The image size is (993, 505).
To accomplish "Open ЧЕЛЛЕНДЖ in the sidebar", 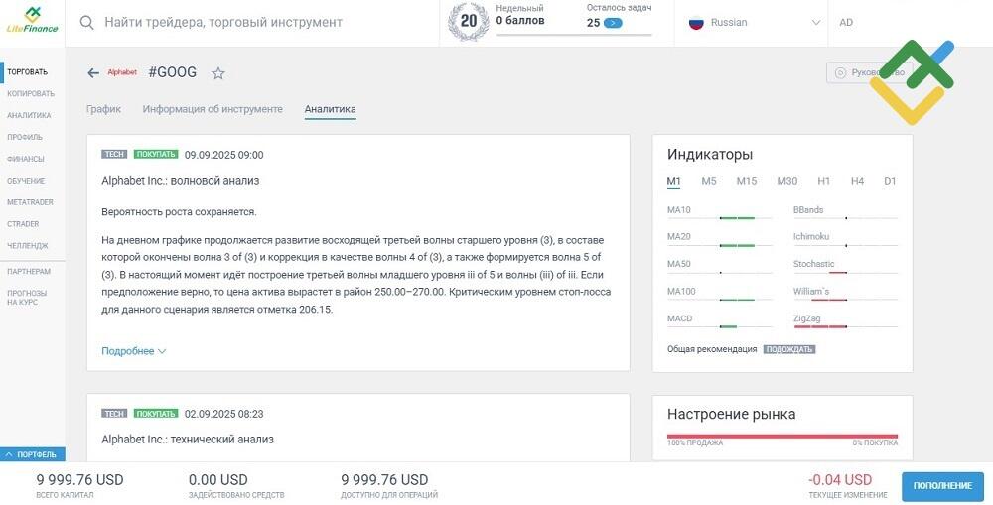I will click(27, 245).
